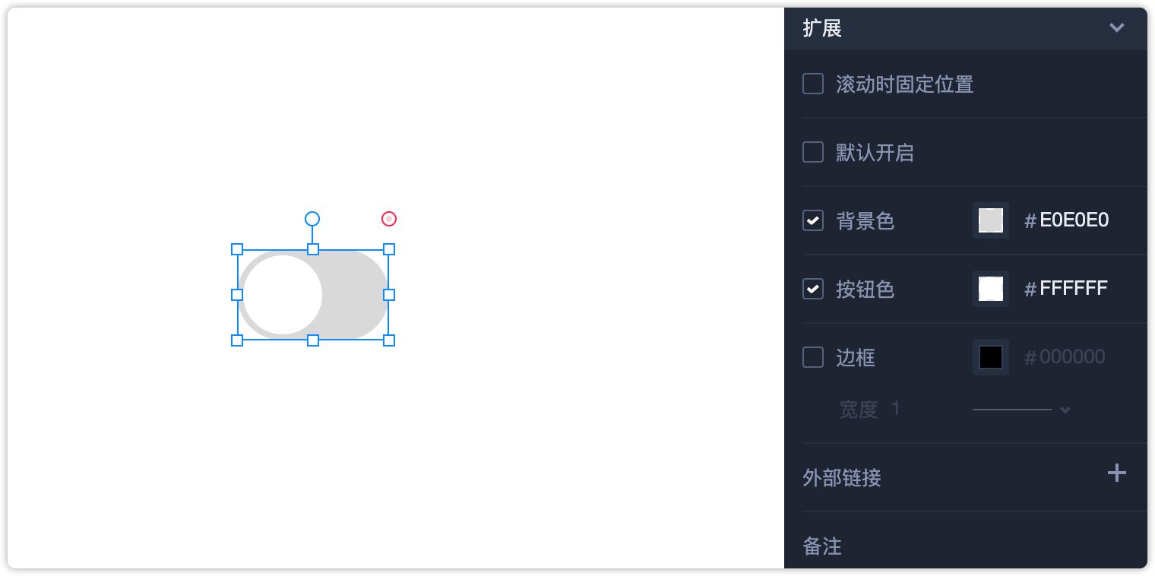Open the 背景色 color swatch
This screenshot has height=576, width=1155.
(991, 220)
